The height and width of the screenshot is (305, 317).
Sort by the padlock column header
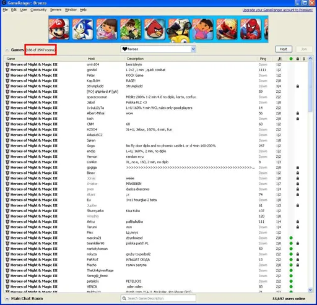pos(298,59)
